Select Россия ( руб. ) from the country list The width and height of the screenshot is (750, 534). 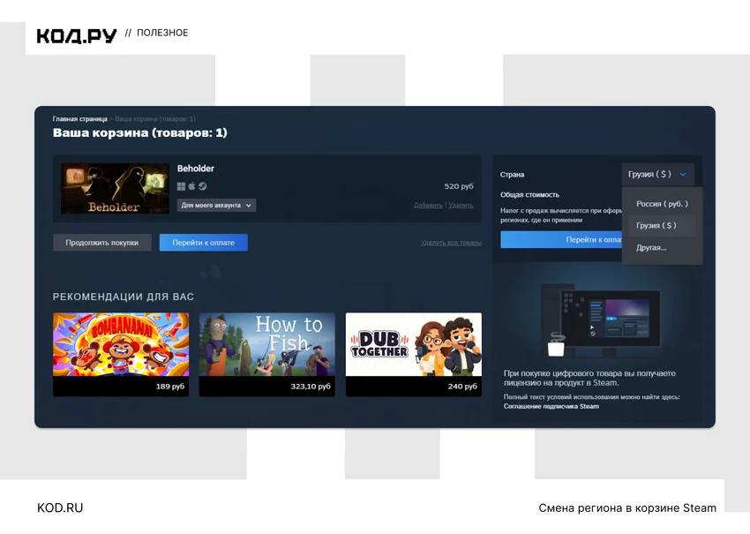(x=662, y=204)
